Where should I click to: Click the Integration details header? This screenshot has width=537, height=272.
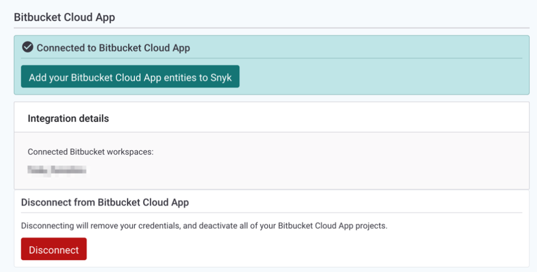(x=68, y=118)
